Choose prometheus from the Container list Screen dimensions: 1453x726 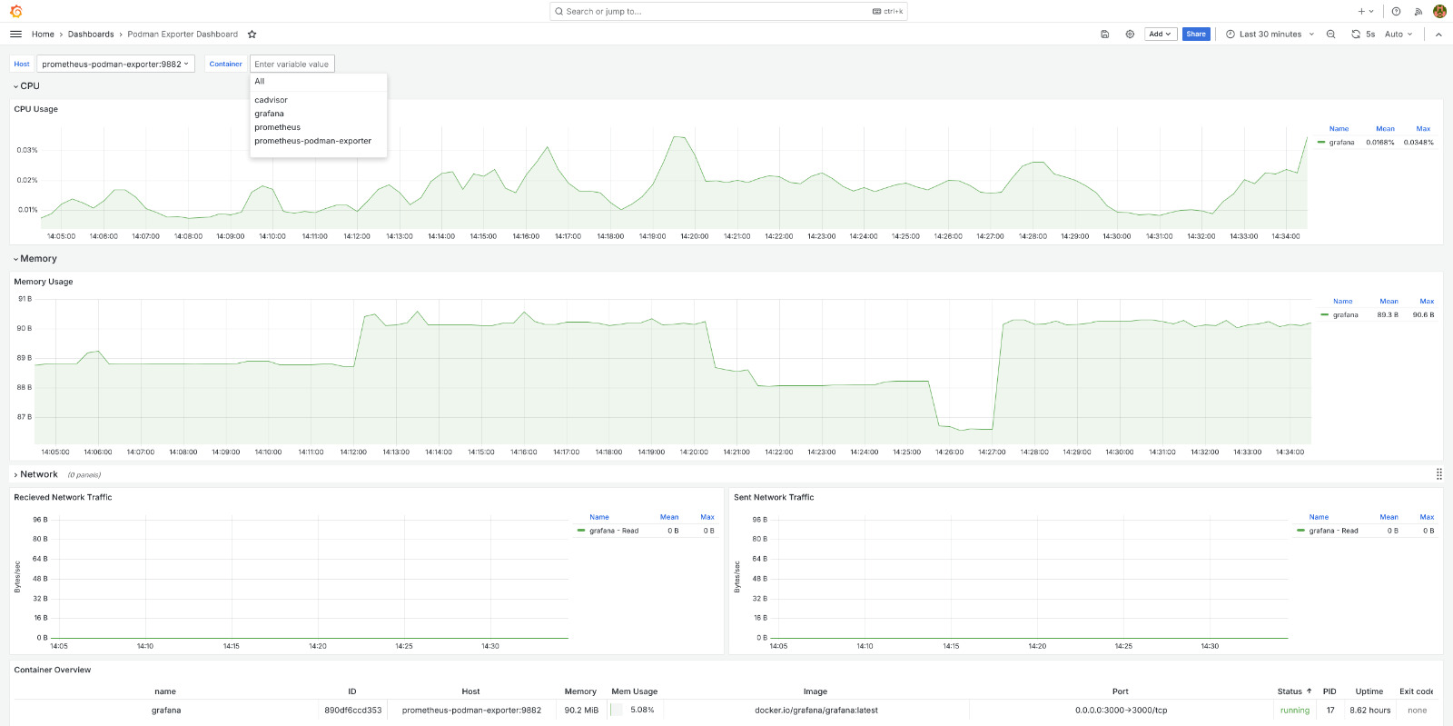(319, 127)
